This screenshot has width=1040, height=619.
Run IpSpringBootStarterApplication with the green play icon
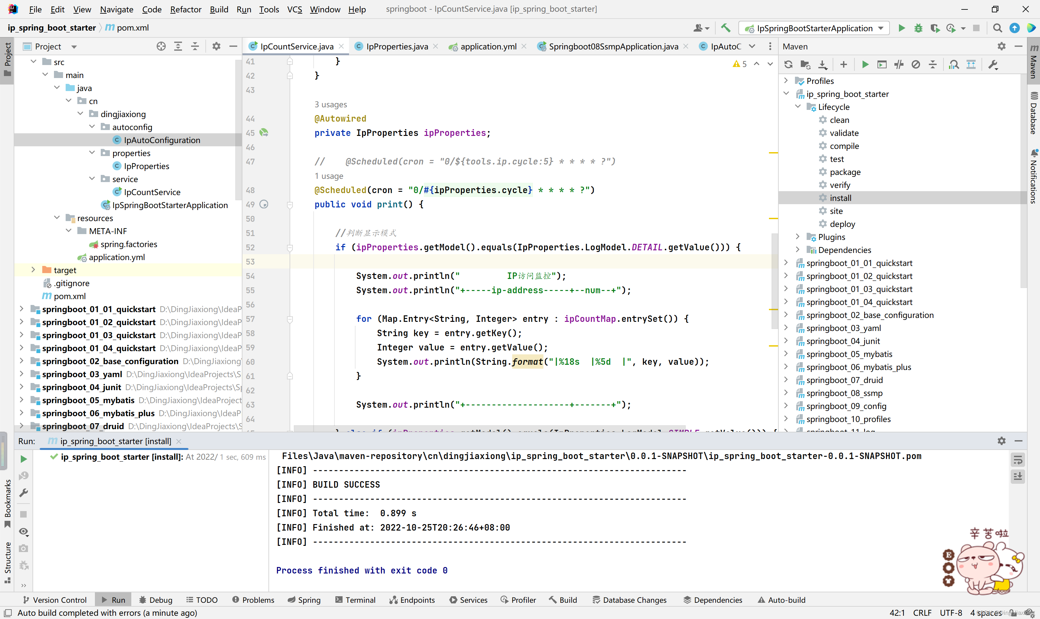pos(902,28)
